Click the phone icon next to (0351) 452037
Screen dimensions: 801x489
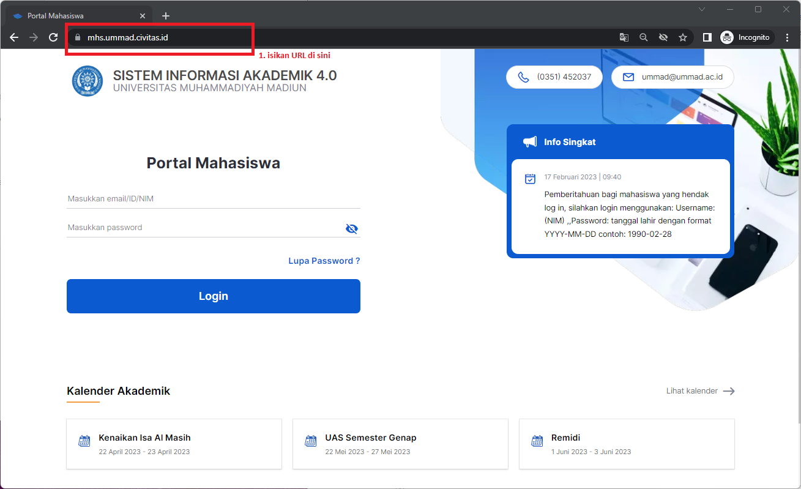click(x=523, y=77)
